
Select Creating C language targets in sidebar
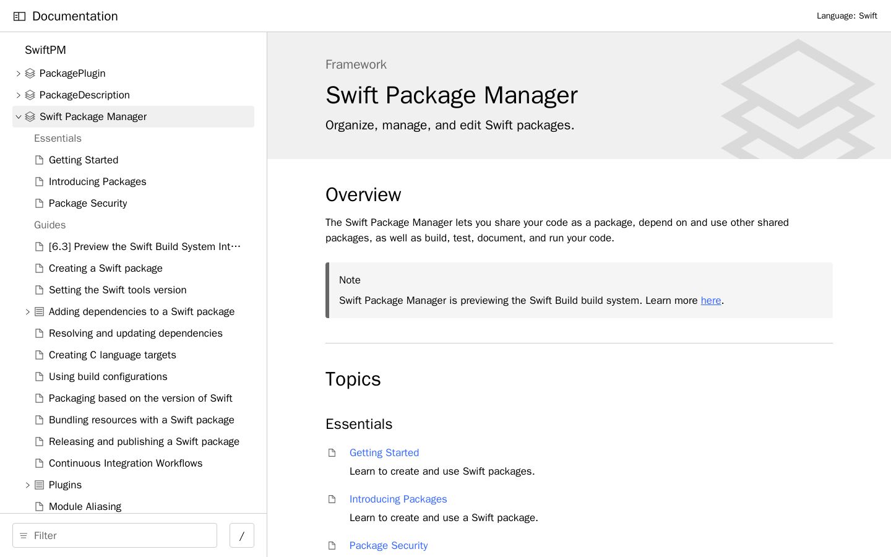113,355
